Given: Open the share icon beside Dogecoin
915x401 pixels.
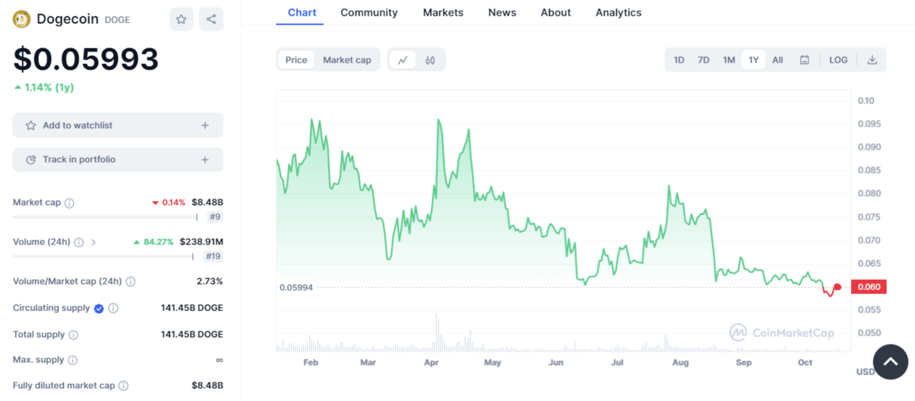Looking at the screenshot, I should 211,19.
